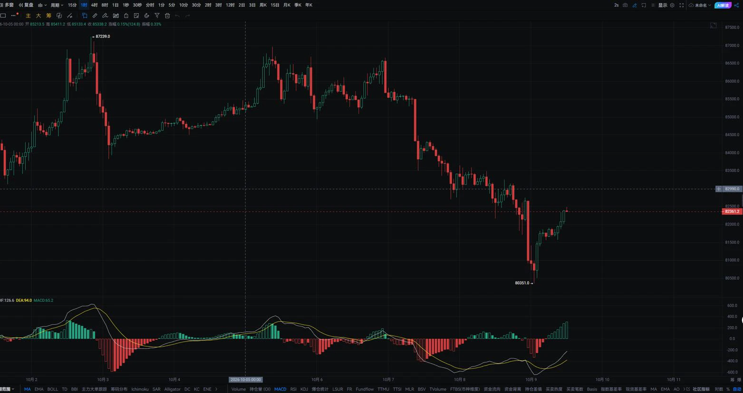
Task: Delete drawings with the trash icon
Action: [167, 16]
